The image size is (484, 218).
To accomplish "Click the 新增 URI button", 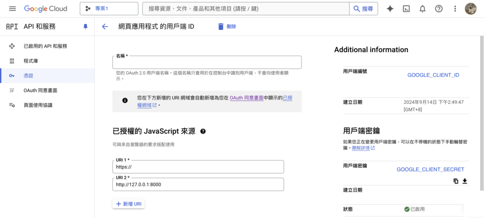I will click(x=129, y=204).
